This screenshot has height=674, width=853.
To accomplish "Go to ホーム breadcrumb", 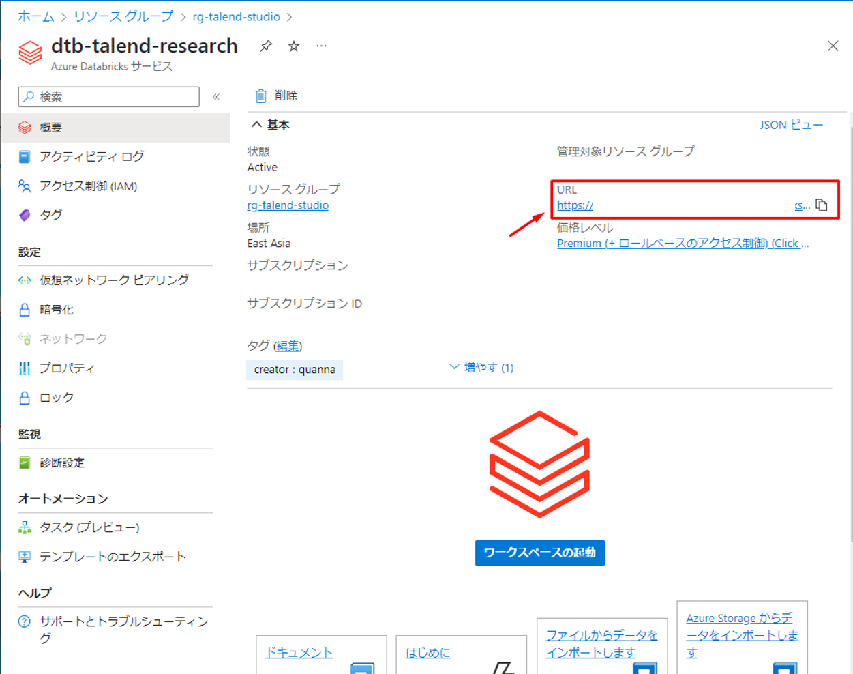I will (36, 16).
